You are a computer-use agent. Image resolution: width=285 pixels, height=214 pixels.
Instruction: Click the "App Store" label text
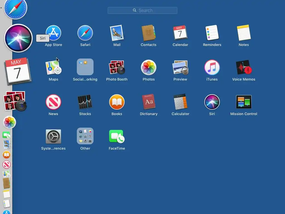click(x=53, y=45)
